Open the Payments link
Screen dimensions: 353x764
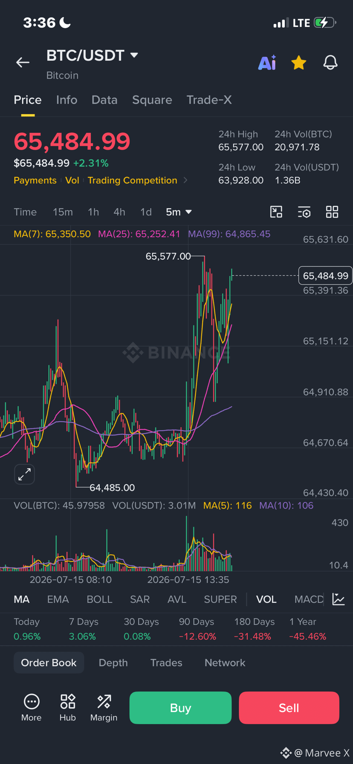click(x=35, y=180)
